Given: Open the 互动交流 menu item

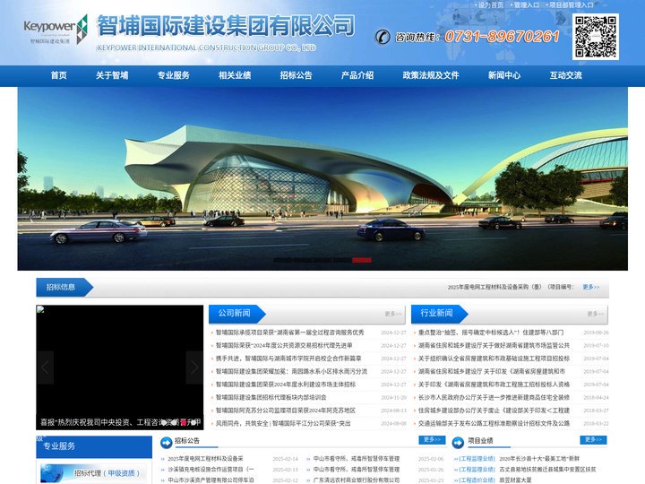Looking at the screenshot, I should coord(565,75).
